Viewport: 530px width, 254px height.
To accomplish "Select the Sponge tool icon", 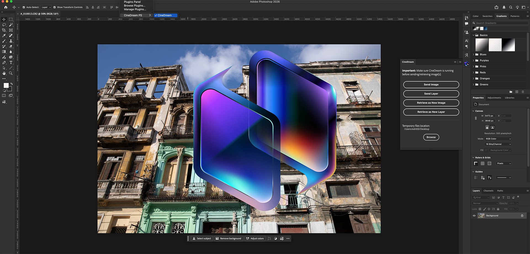I will [11, 57].
